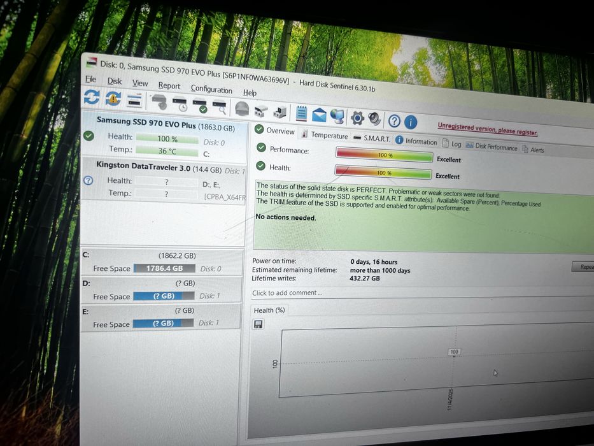
Task: Click the 'more than 1000 days' value
Action: click(380, 270)
